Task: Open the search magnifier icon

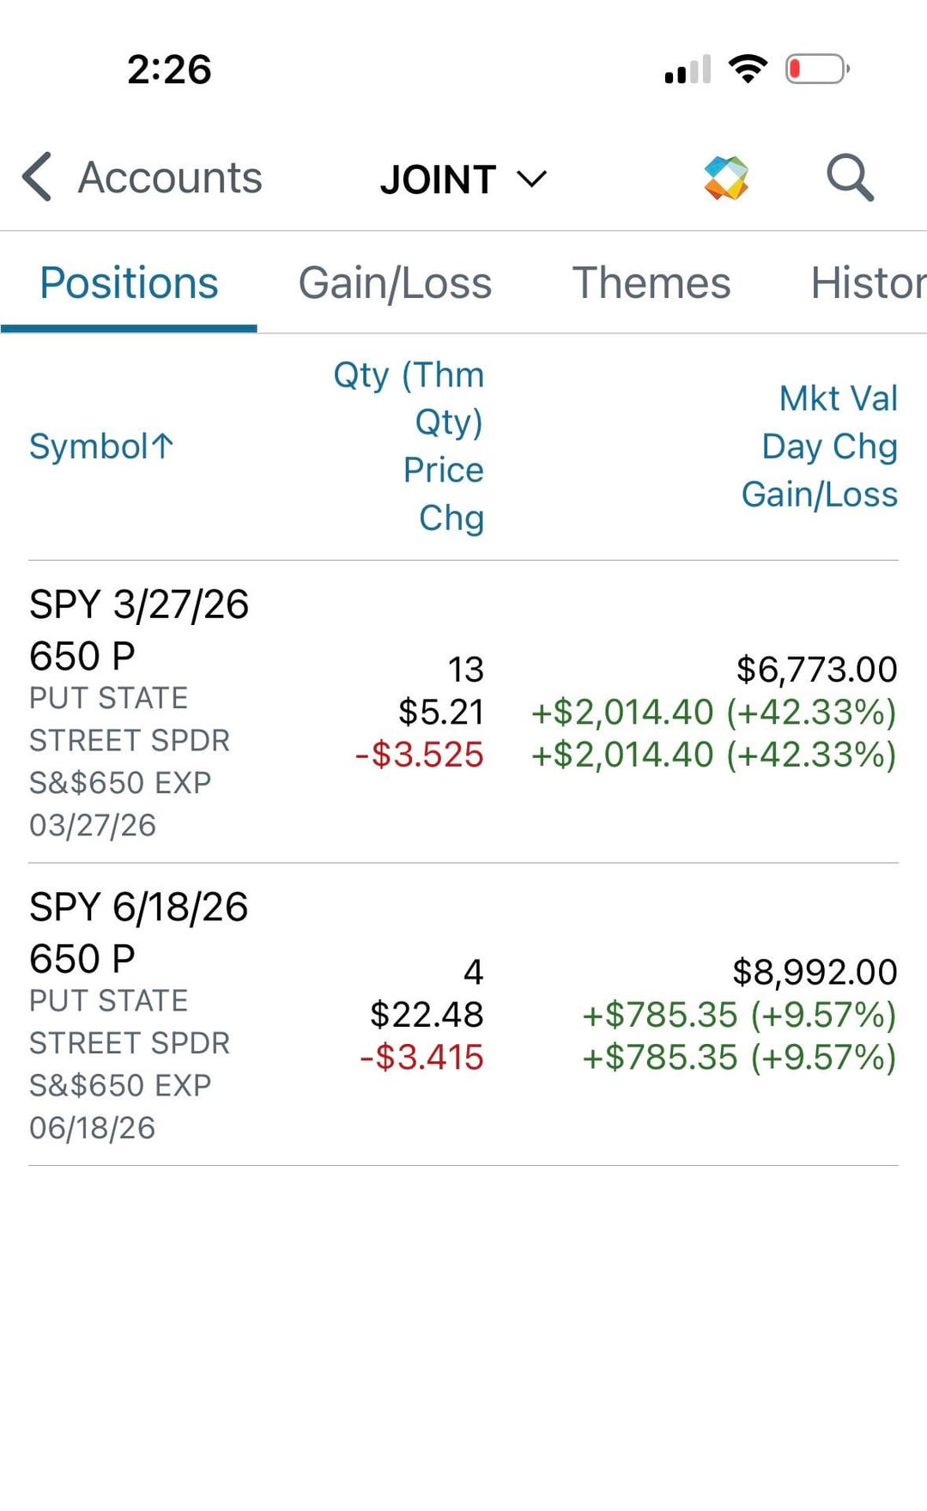Action: 850,178
